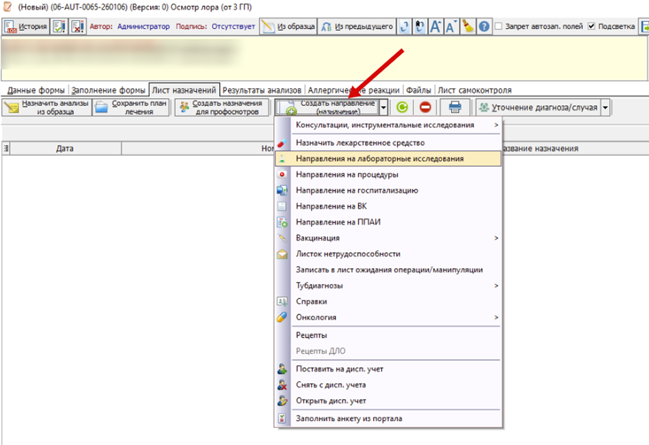Click the Дата column header

[x=65, y=149]
